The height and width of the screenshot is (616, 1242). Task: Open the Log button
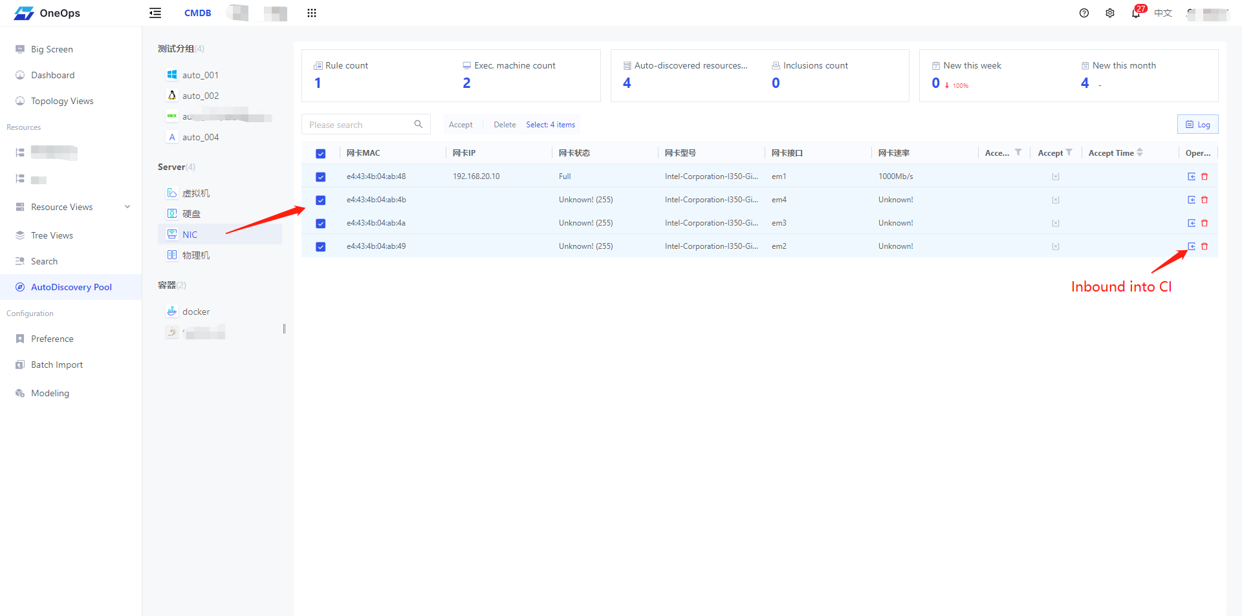[x=1197, y=124]
